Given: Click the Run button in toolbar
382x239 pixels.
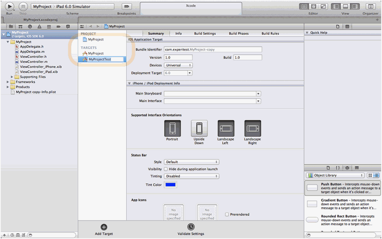Looking at the screenshot, I should (x=10, y=7).
